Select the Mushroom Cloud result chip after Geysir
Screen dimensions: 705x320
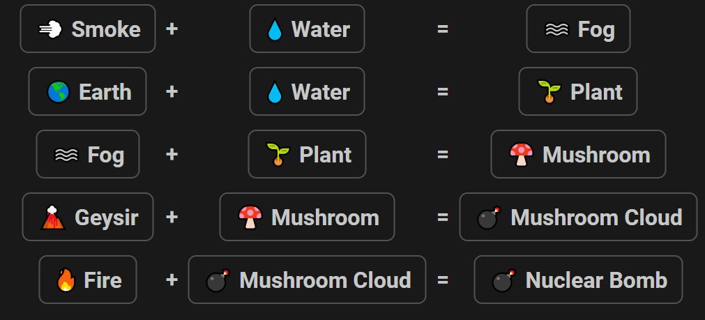578,217
